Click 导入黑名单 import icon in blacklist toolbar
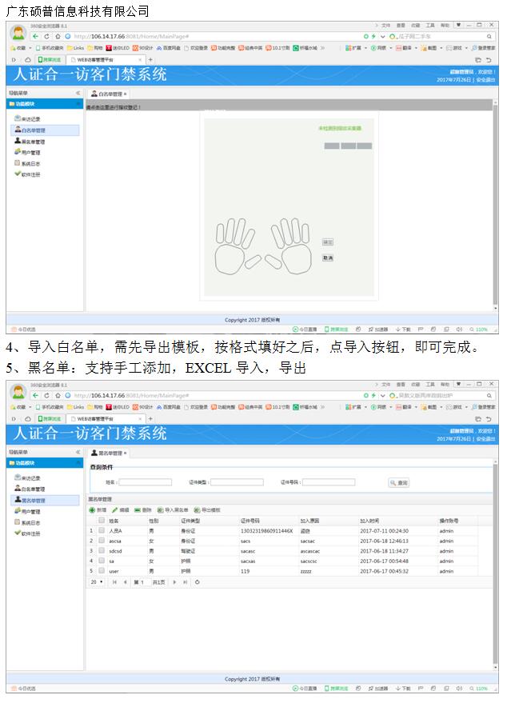This screenshot has width=507, height=703. [x=161, y=509]
